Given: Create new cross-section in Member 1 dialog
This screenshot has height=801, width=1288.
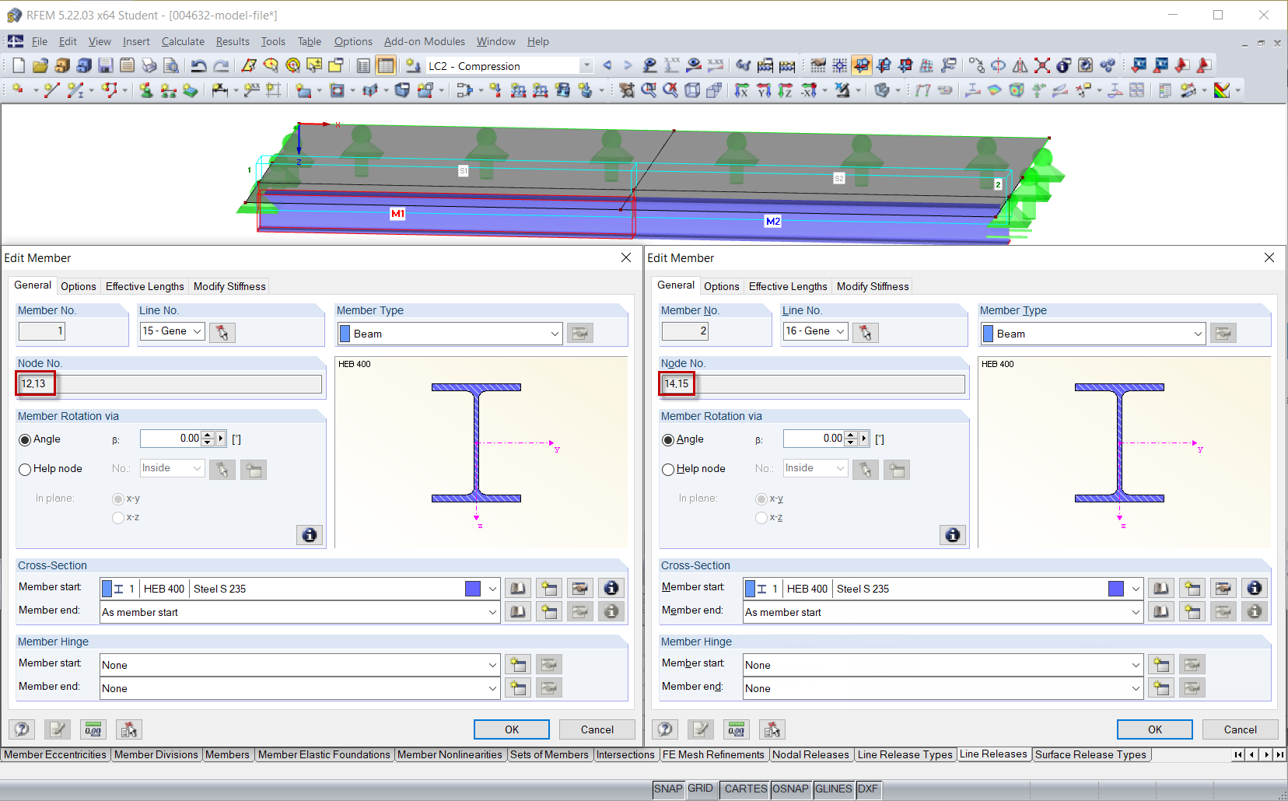Looking at the screenshot, I should pyautogui.click(x=549, y=589).
